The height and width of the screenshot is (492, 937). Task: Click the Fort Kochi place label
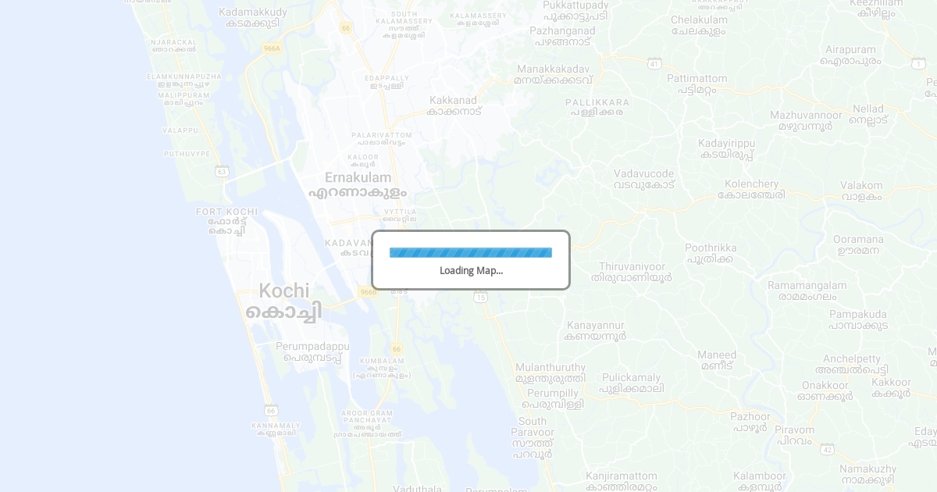[226, 221]
